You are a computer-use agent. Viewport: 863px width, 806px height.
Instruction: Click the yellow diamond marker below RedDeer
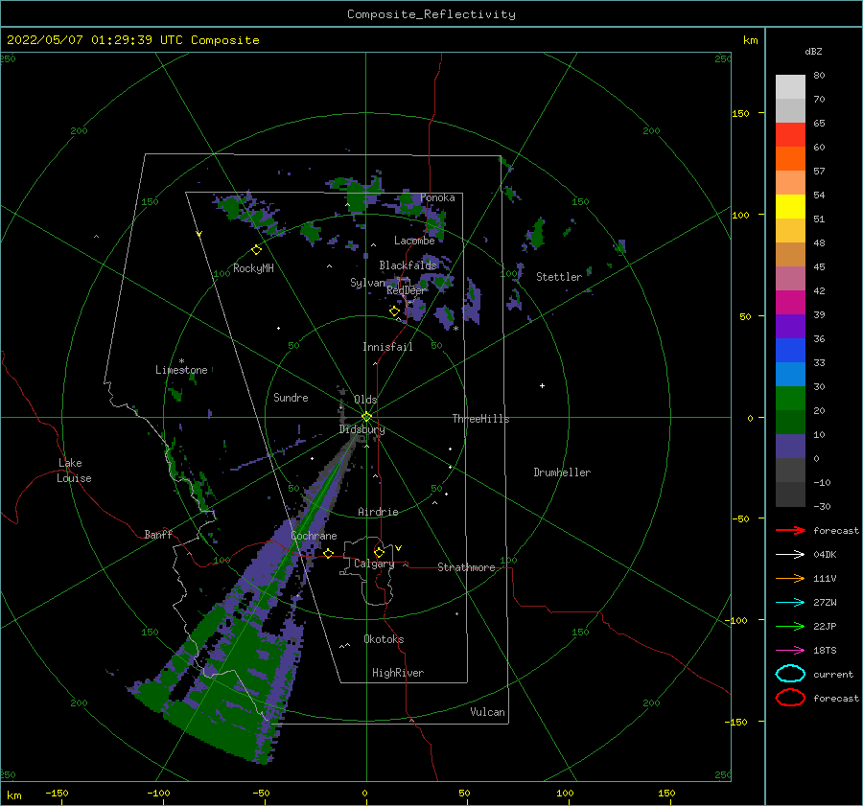click(x=394, y=311)
